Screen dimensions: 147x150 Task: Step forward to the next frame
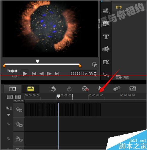(x=49, y=74)
